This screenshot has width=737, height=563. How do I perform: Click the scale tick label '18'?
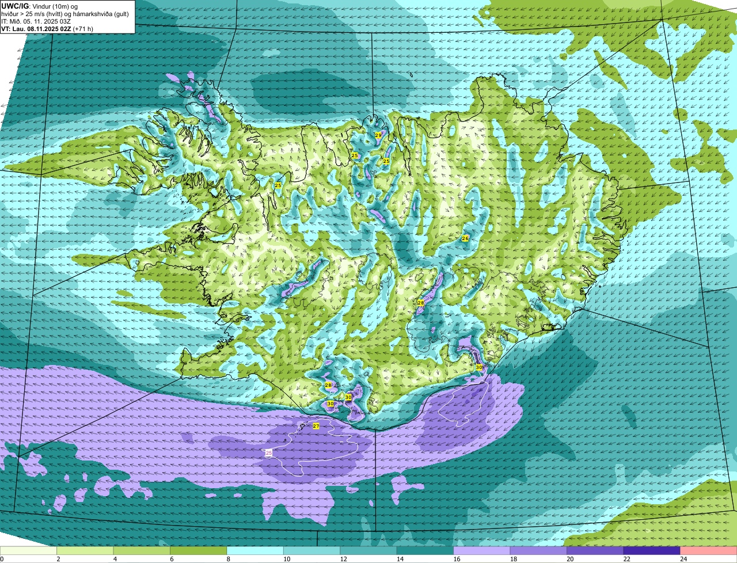(x=513, y=559)
